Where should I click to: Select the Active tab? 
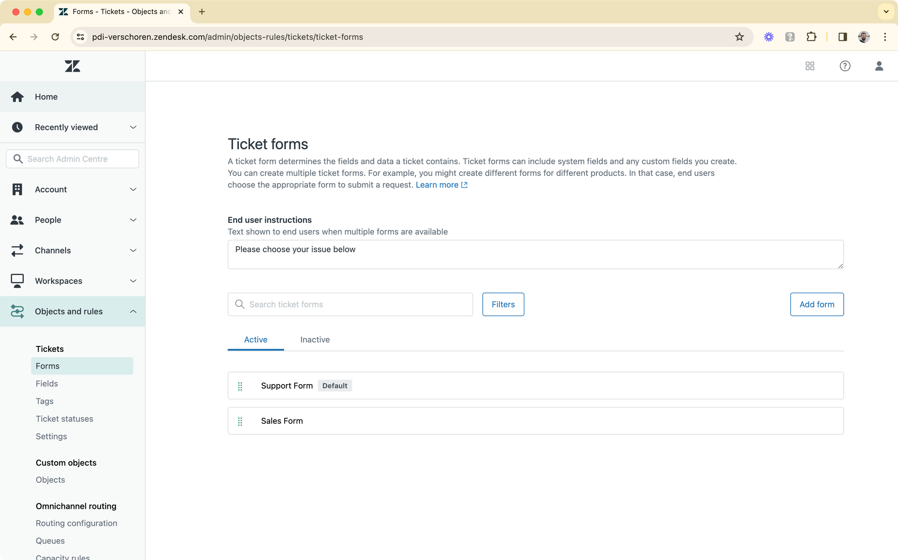tap(255, 340)
